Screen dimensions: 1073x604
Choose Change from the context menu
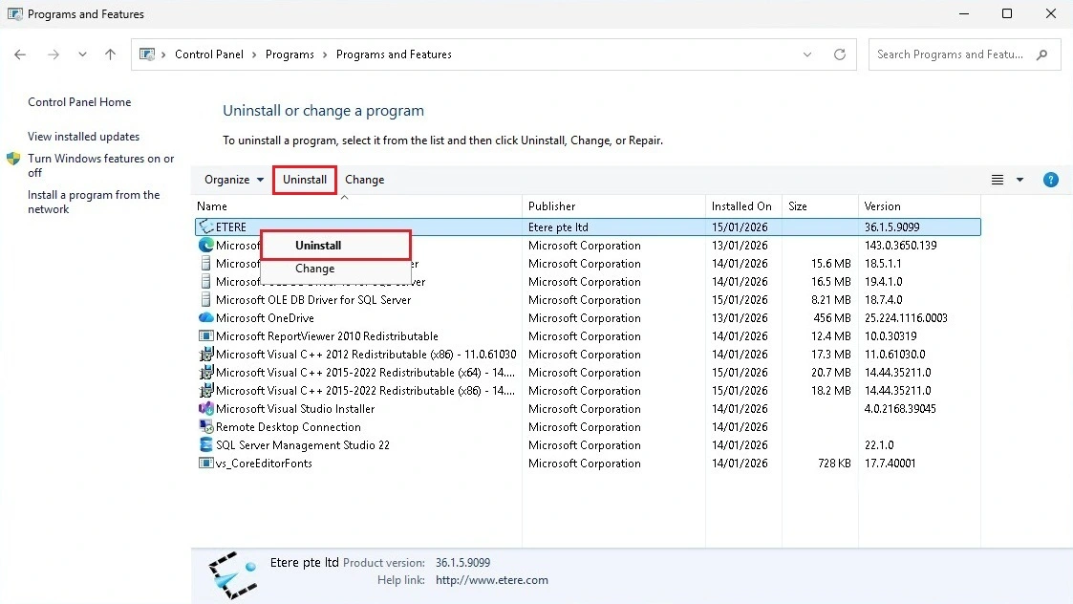click(x=314, y=269)
